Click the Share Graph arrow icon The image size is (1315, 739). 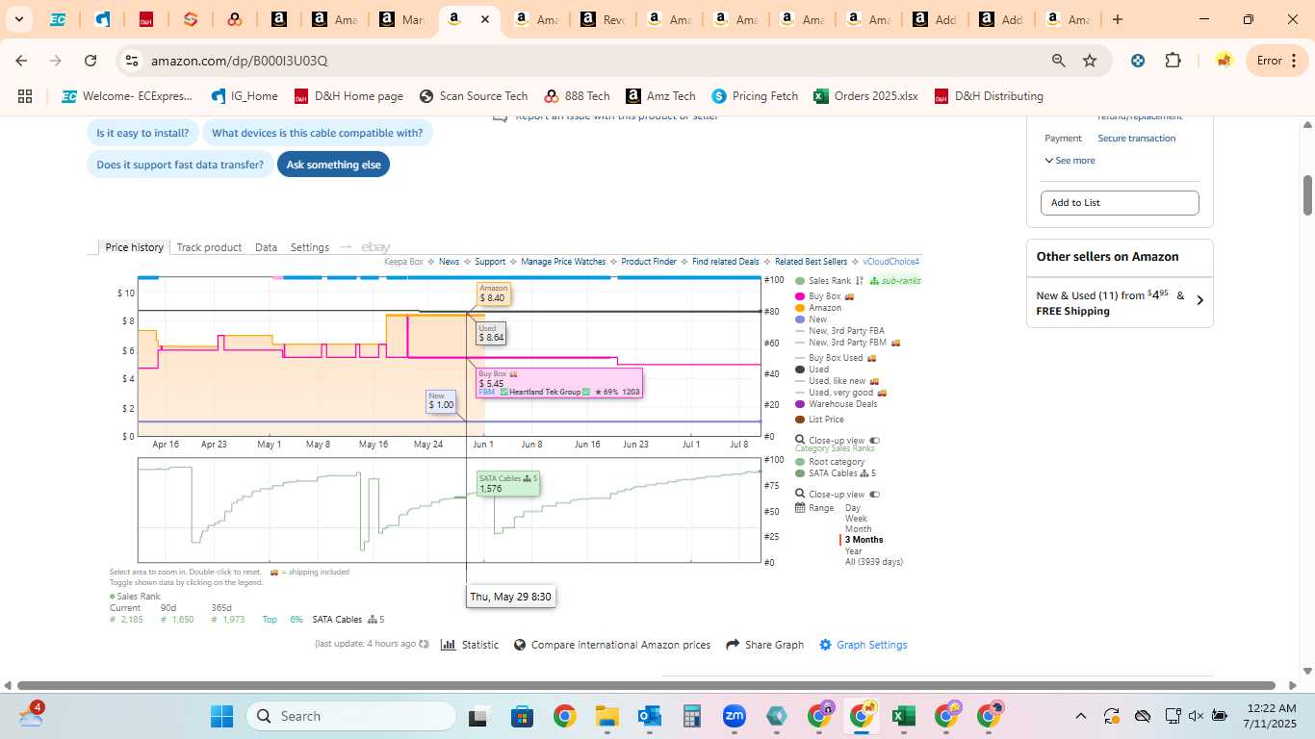(x=733, y=645)
